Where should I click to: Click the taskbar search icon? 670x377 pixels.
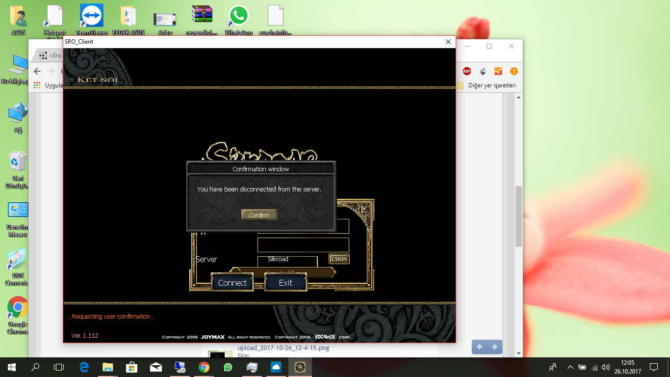pyautogui.click(x=35, y=367)
